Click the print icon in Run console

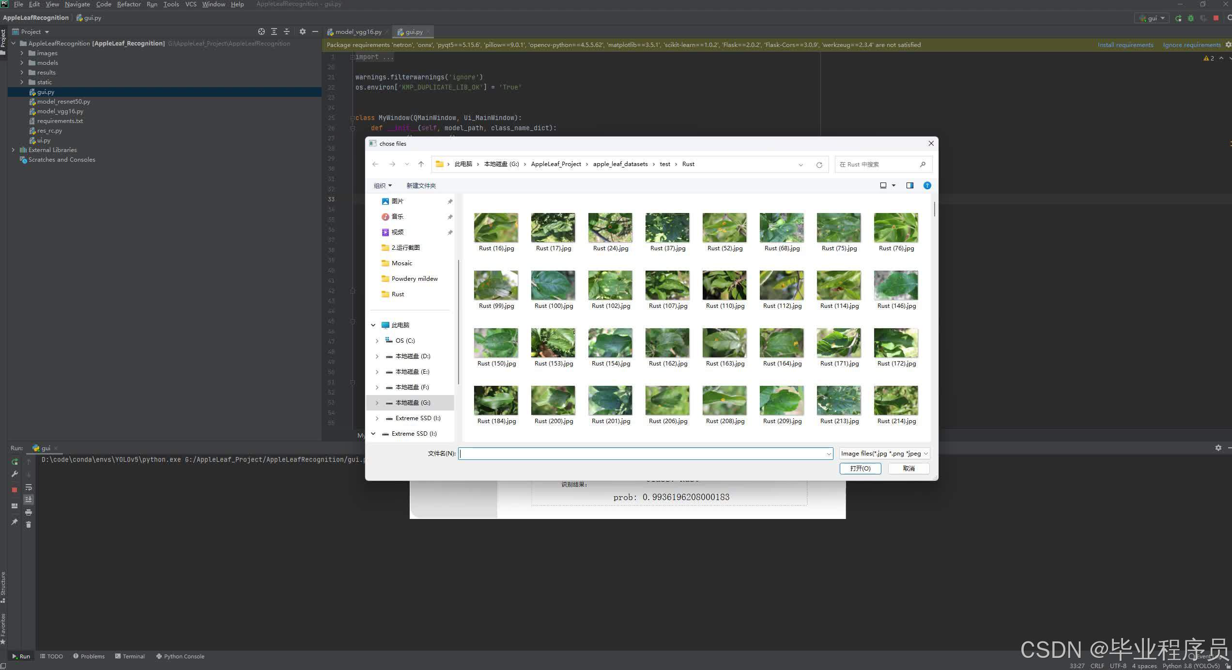tap(29, 512)
